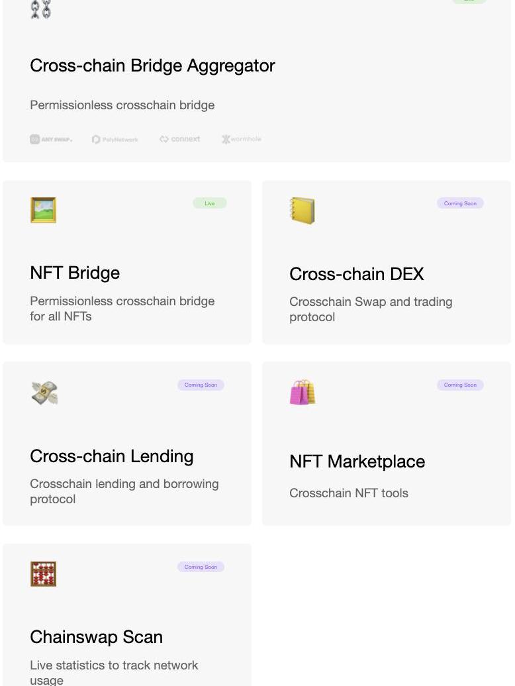Viewport: 515px width, 686px height.
Task: Click the PolyNetwork partner logo
Action: (x=115, y=139)
